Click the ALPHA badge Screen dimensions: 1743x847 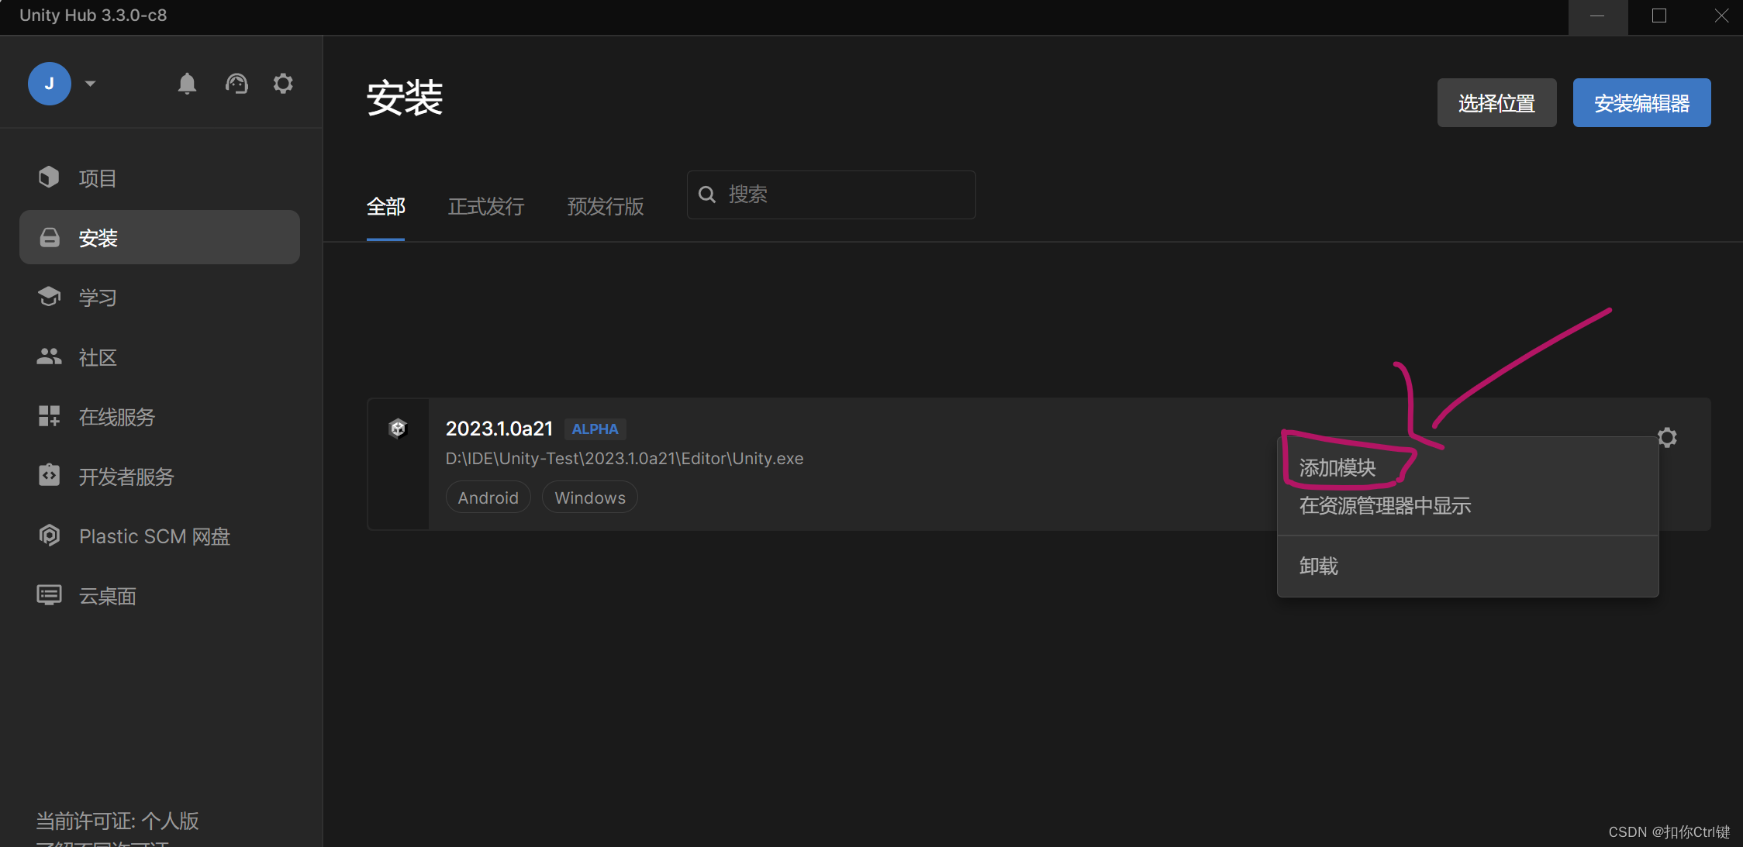pos(595,429)
